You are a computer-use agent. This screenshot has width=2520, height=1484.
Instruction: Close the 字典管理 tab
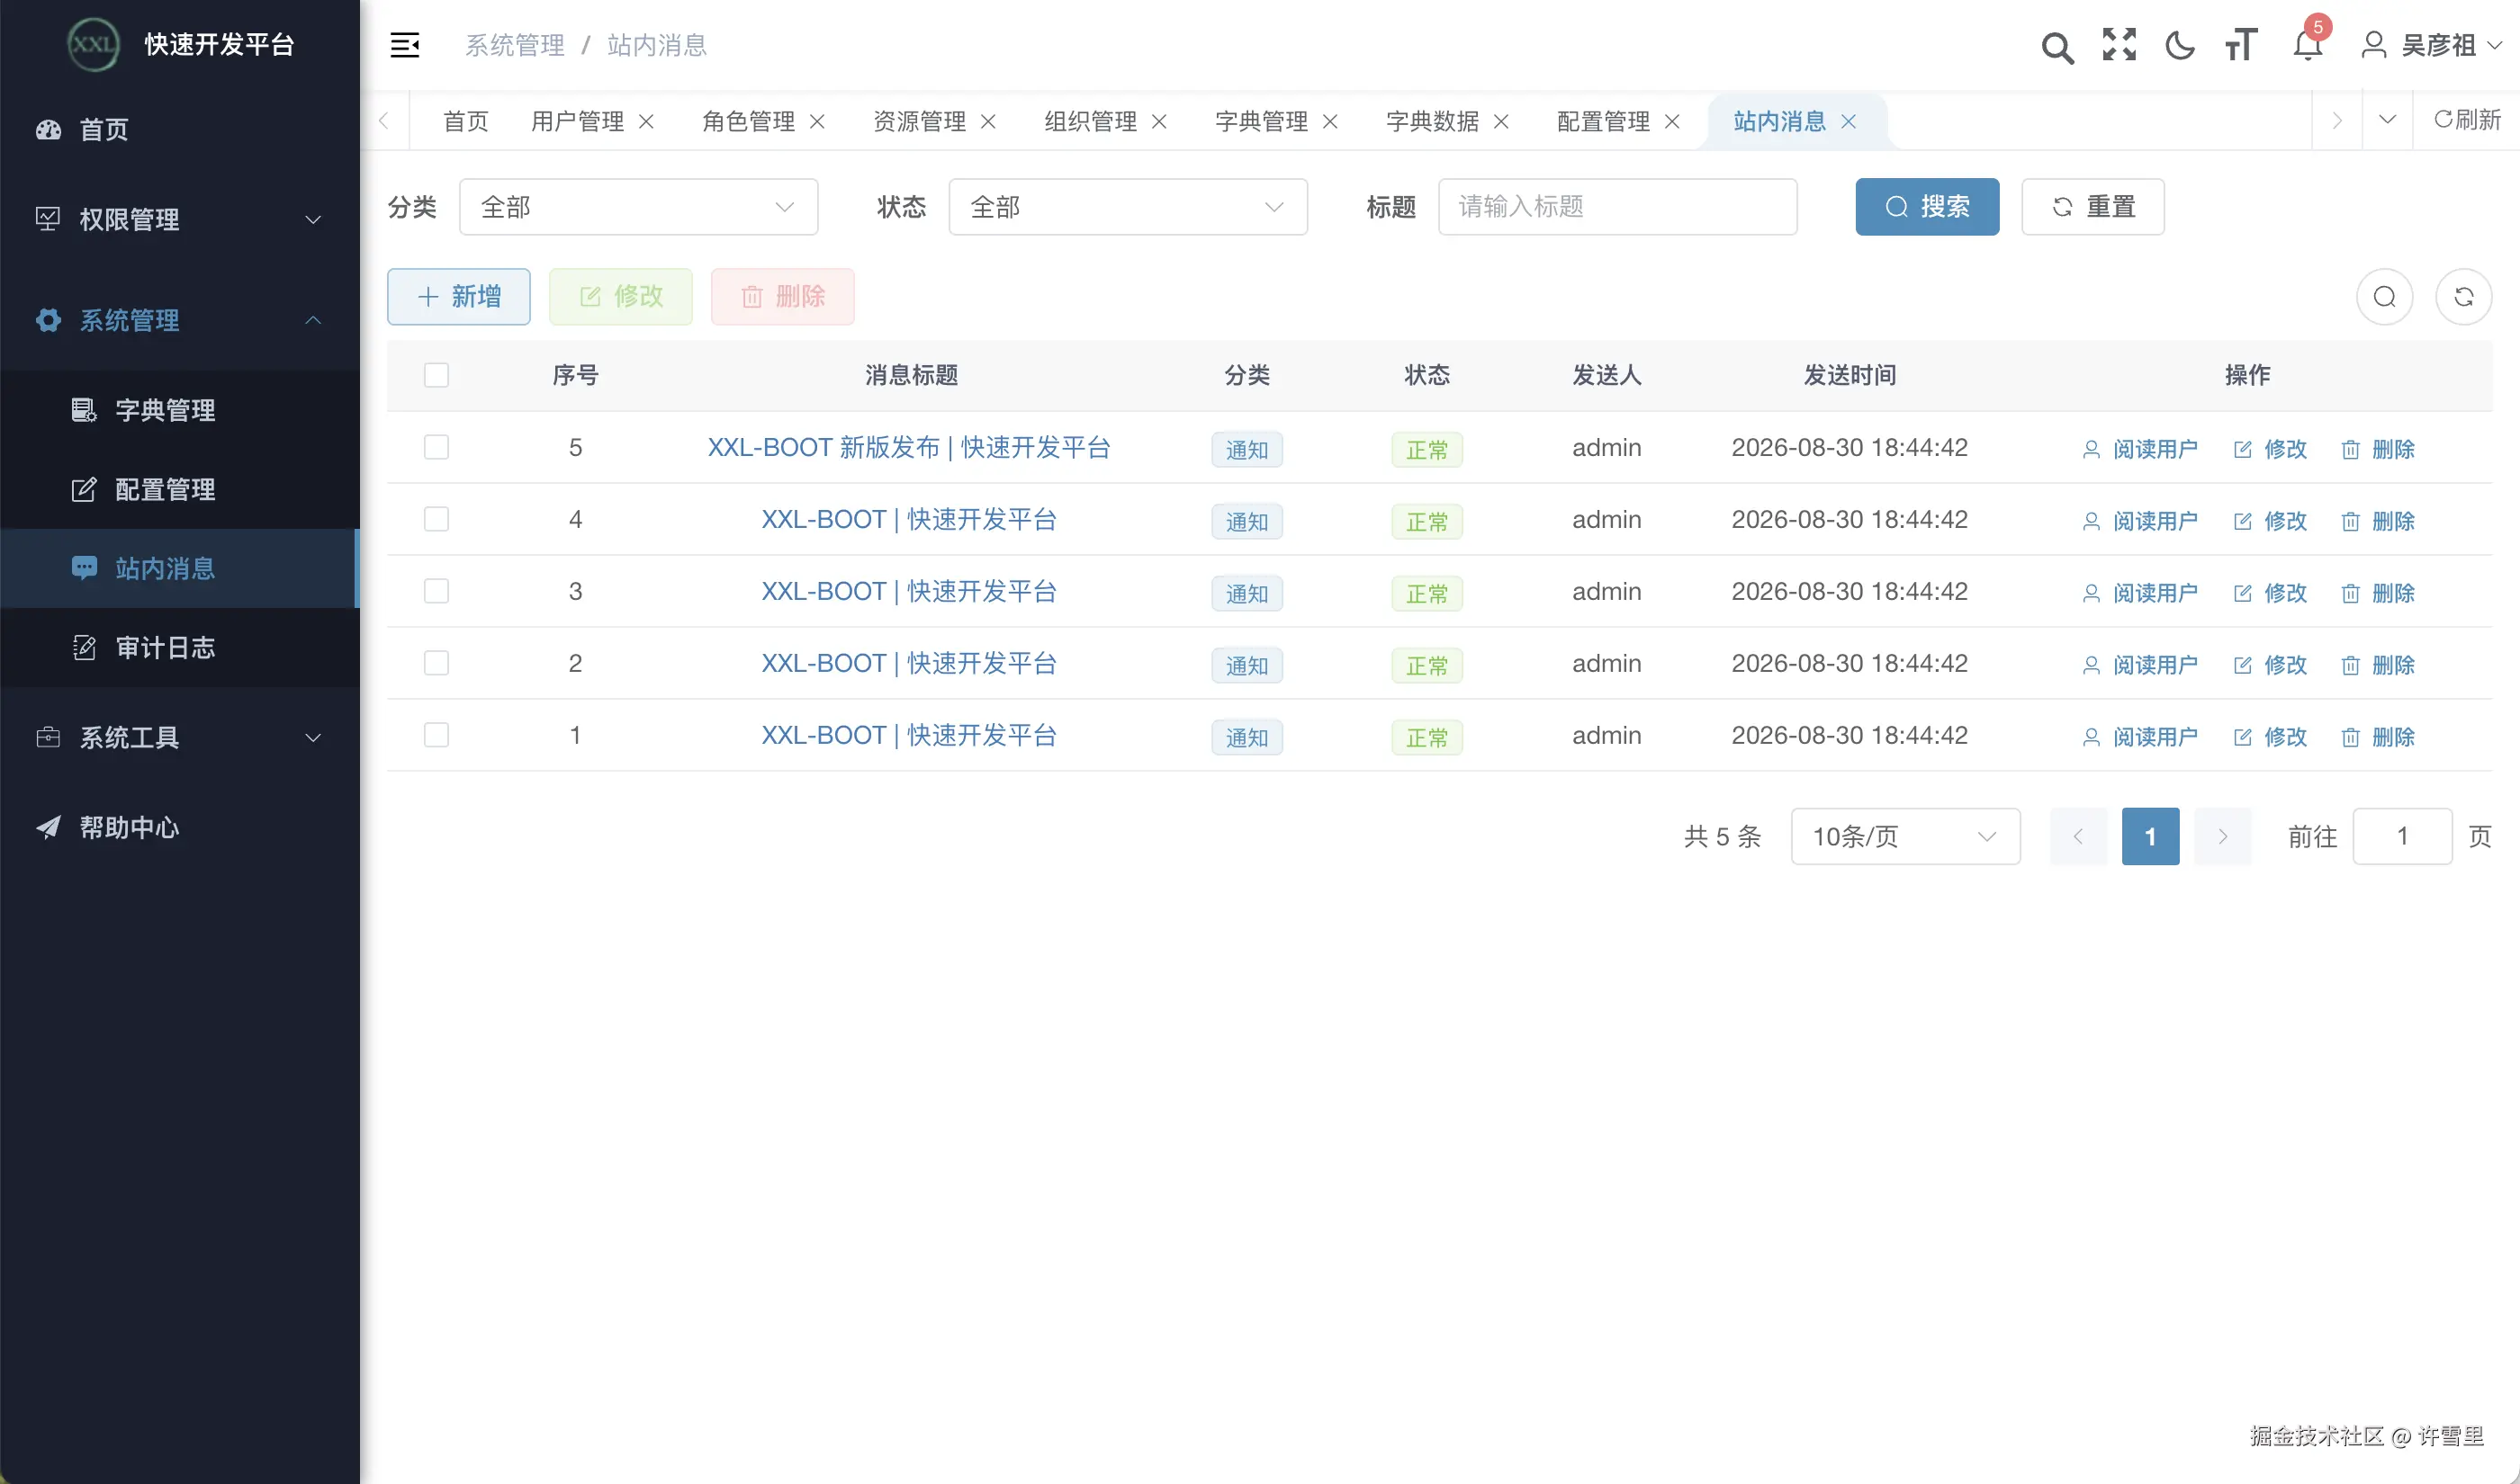coord(1330,121)
